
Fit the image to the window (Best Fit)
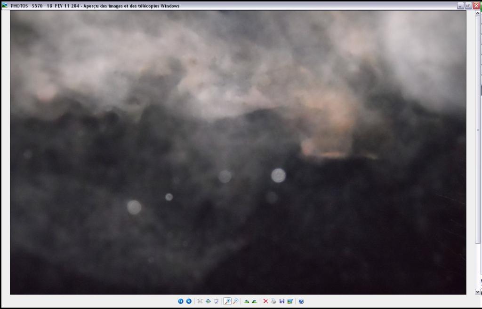pyautogui.click(x=200, y=301)
